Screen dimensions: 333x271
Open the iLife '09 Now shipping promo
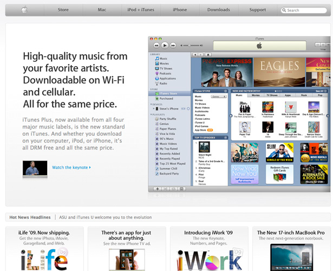(x=44, y=249)
